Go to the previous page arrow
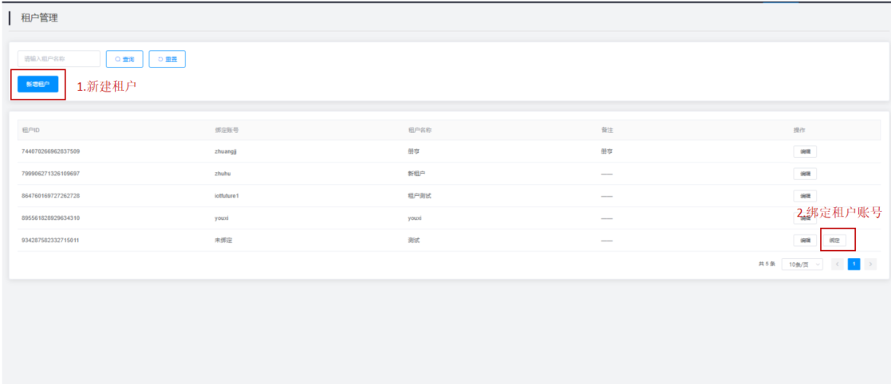The image size is (891, 384). pyautogui.click(x=838, y=264)
